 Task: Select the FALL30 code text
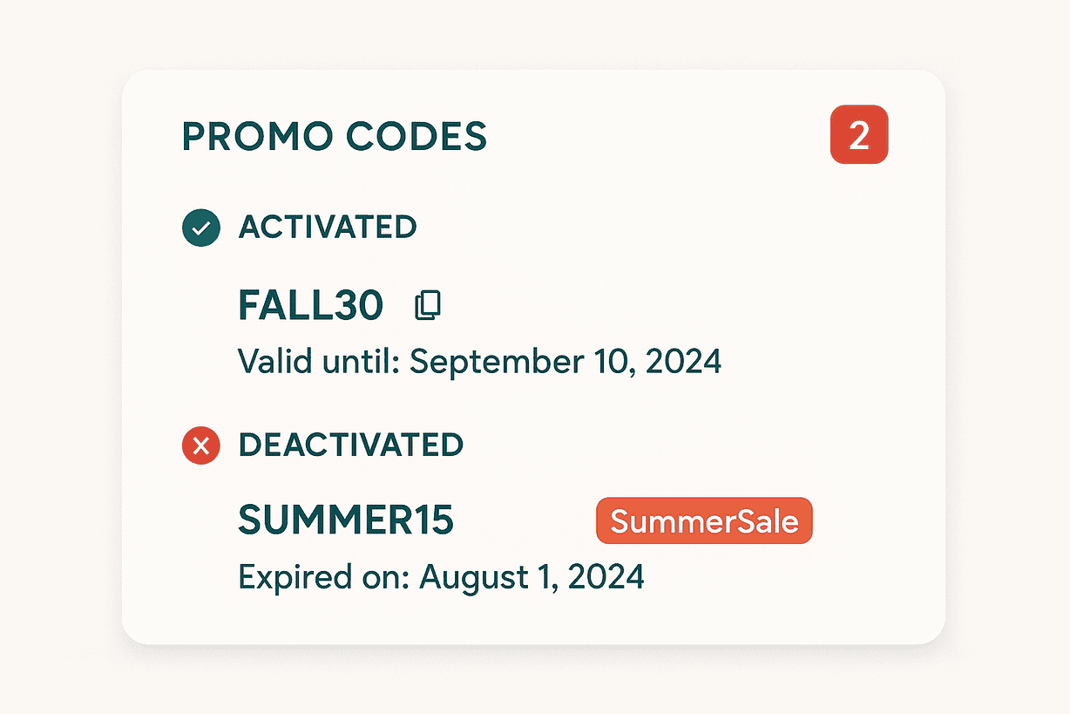[x=310, y=305]
